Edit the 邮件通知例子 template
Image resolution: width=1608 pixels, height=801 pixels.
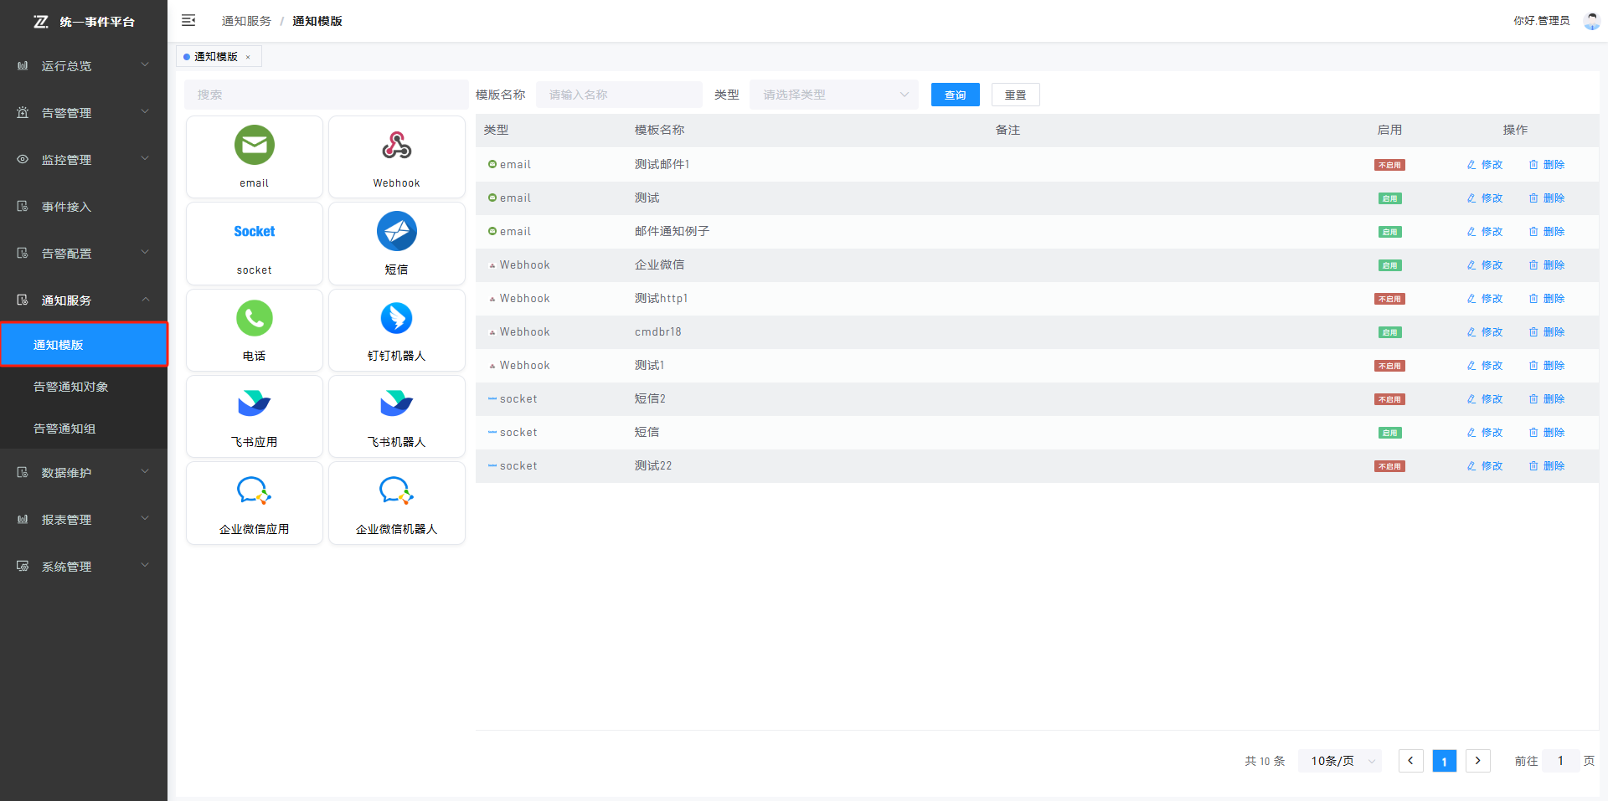coord(1485,232)
